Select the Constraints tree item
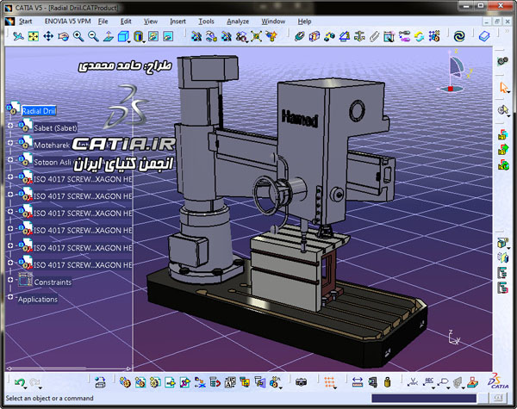This screenshot has height=409, width=517. [53, 282]
